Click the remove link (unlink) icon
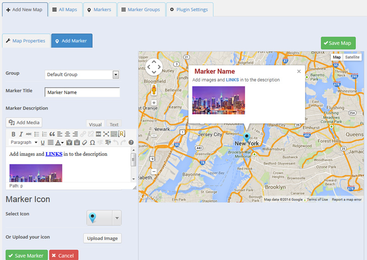Screen dimensions: 367x260 (x=90, y=134)
